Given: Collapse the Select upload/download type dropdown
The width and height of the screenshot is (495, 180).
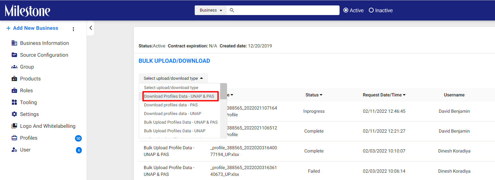Looking at the screenshot, I should [x=173, y=78].
